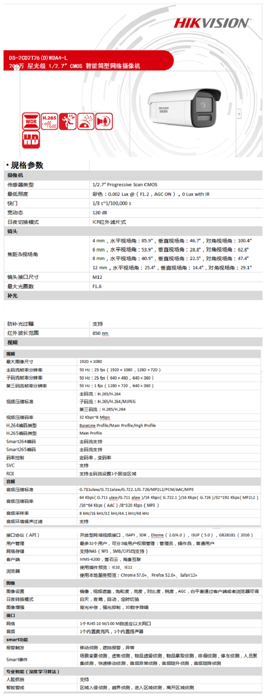Click '1/2.7" Progressive Scan CMOS' value

125,185
